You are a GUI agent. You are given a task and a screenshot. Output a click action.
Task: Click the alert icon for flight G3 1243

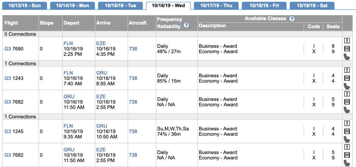[x=347, y=70]
